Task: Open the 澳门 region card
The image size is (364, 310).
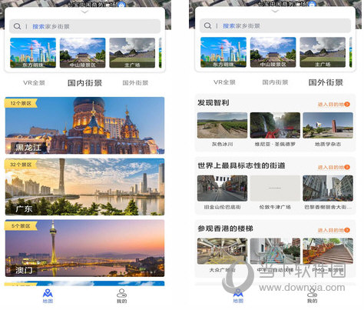Action: [x=84, y=248]
